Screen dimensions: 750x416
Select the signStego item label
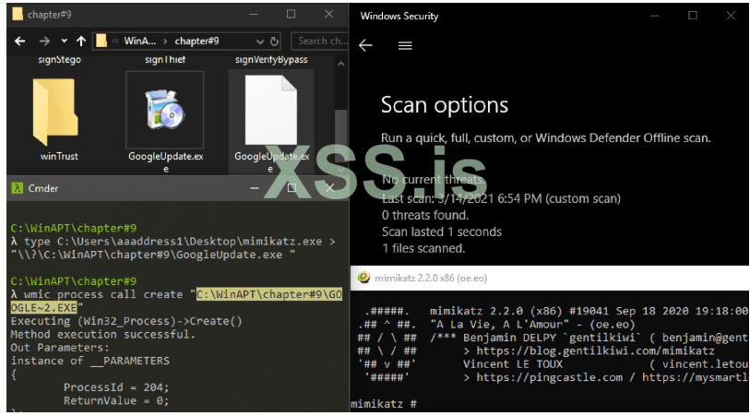59,60
